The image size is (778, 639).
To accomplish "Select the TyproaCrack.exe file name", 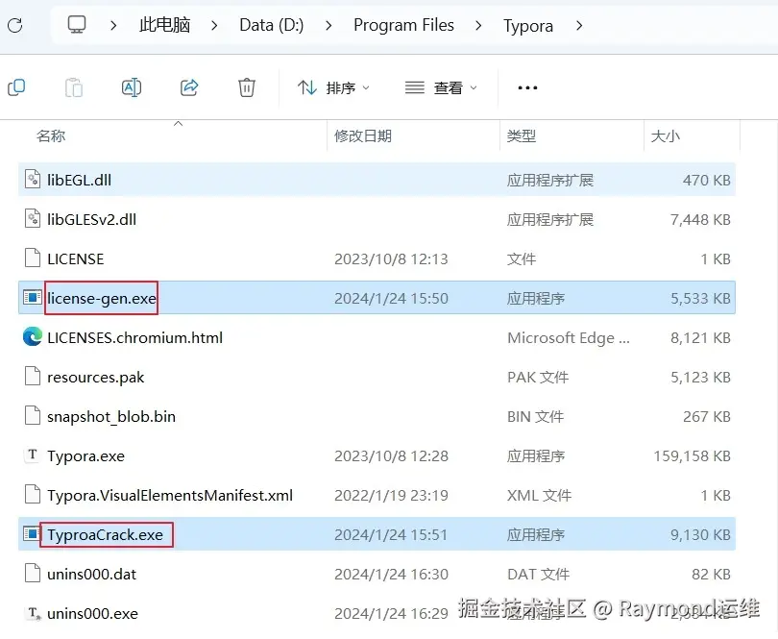I will point(106,534).
